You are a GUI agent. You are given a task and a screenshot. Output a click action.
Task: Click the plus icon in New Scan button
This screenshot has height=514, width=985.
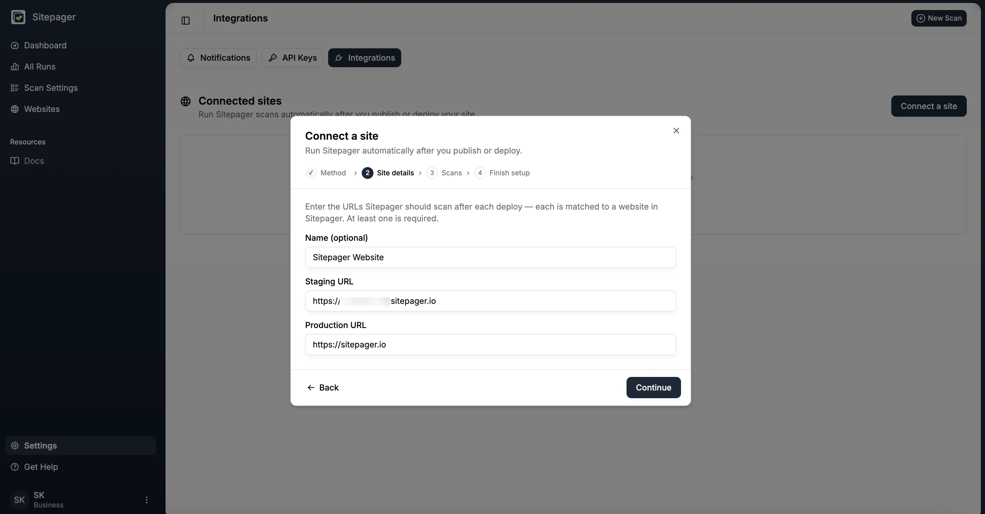921,18
